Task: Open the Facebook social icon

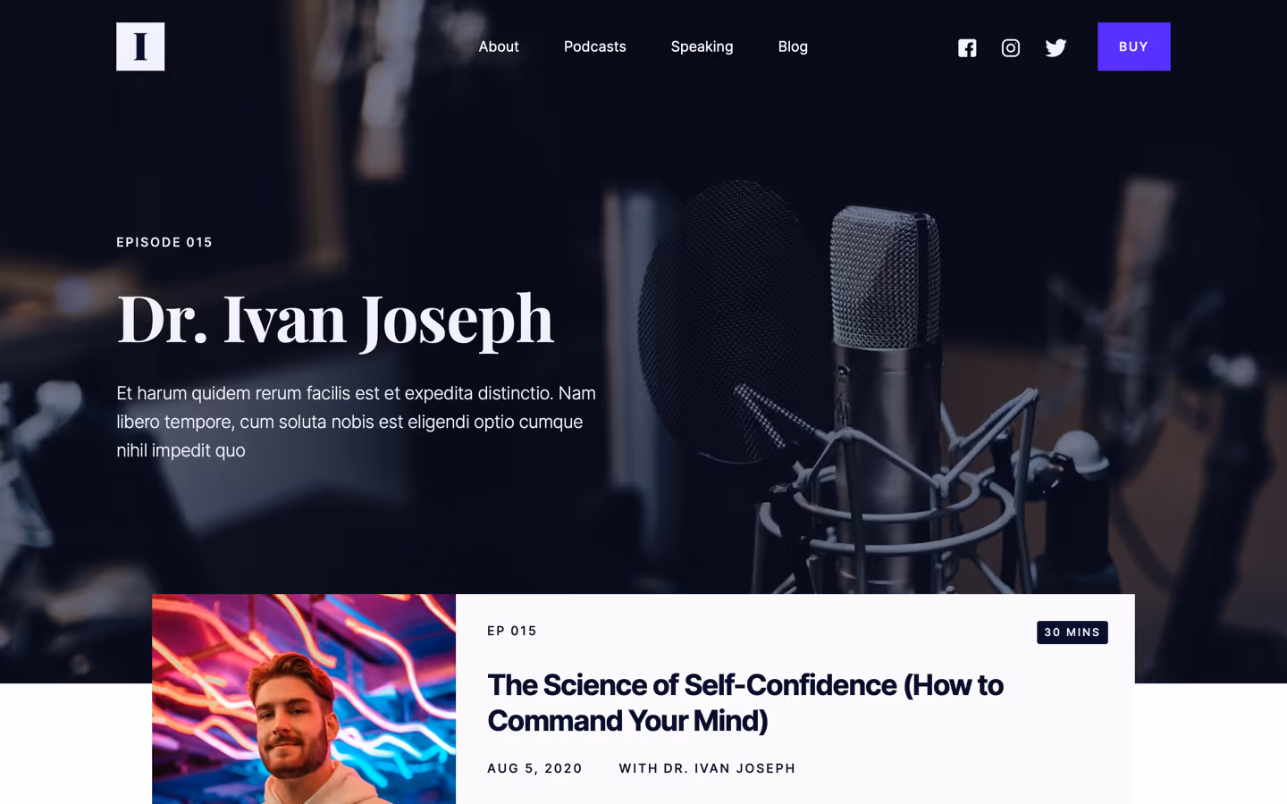Action: tap(967, 48)
